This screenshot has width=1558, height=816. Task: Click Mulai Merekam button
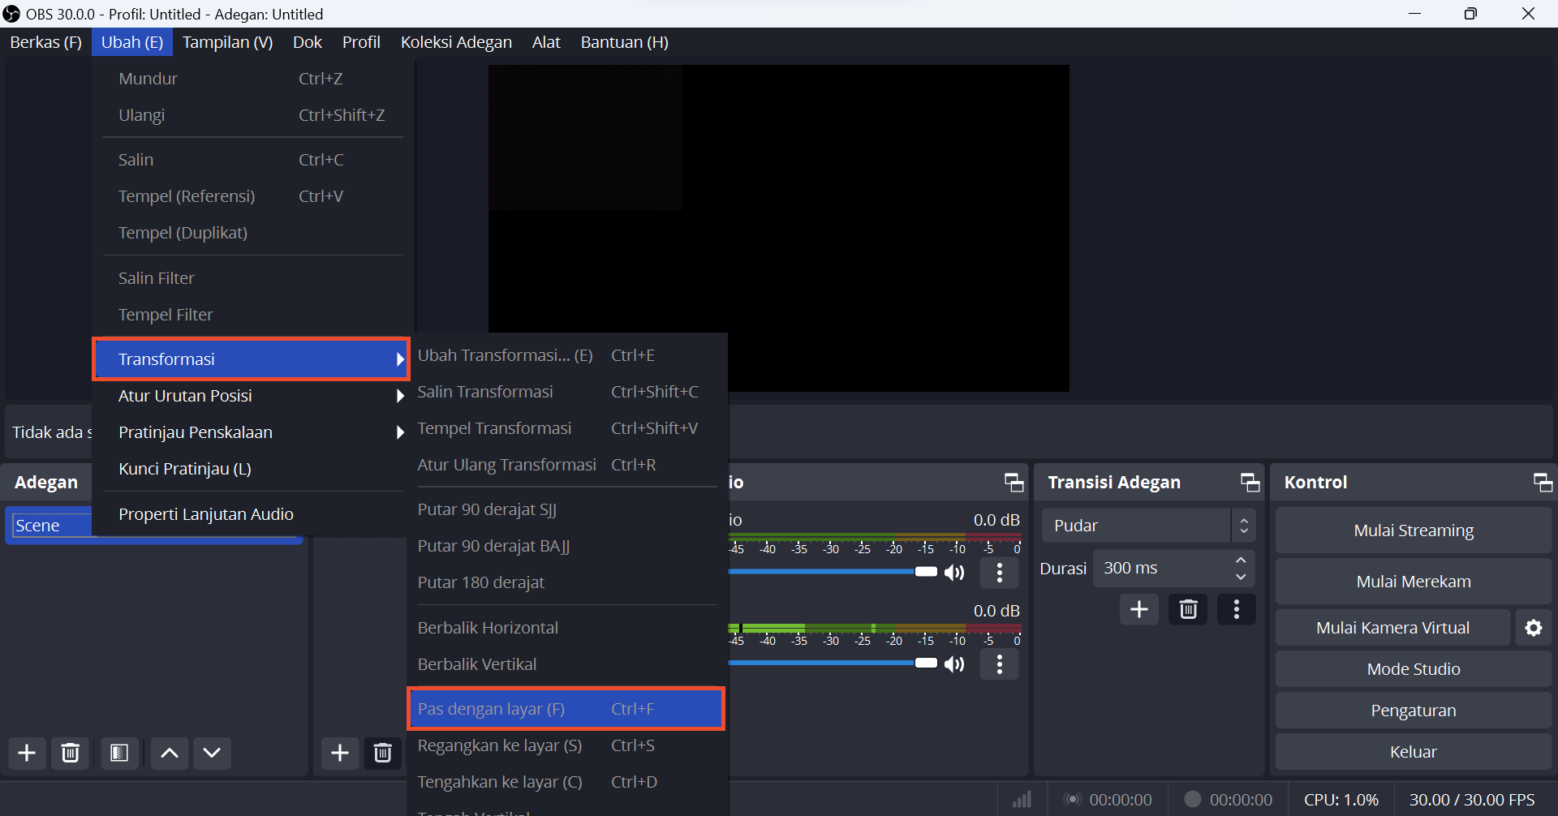(x=1413, y=582)
